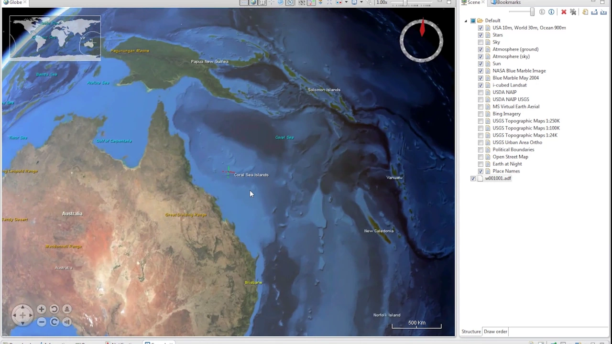Select USGS Urban Area Ortho layer name
Viewport: 612px width, 344px height.
(517, 142)
